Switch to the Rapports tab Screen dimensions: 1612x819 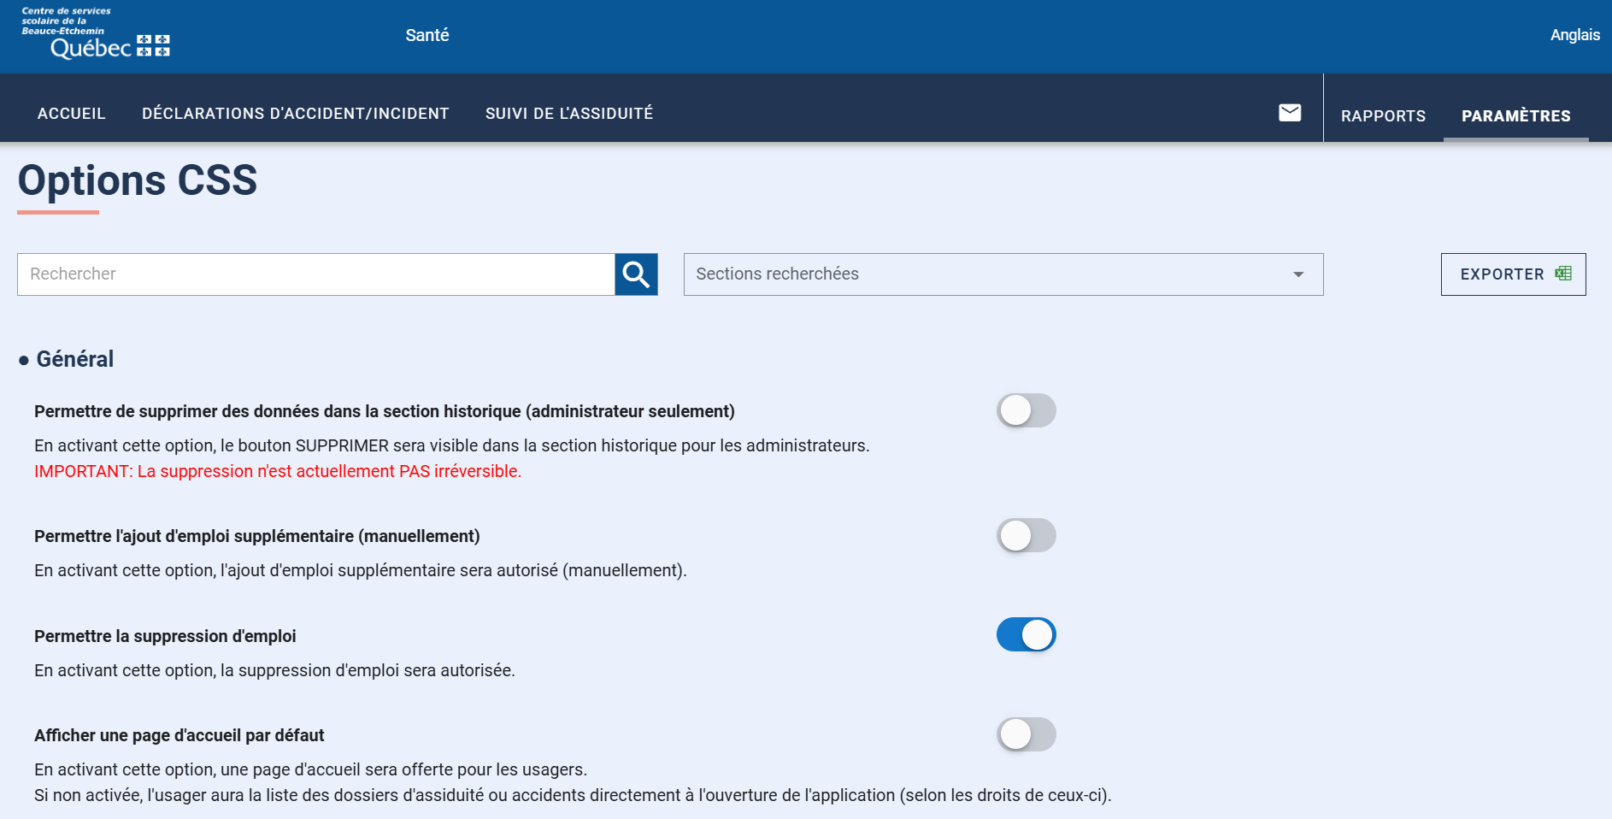(x=1383, y=116)
